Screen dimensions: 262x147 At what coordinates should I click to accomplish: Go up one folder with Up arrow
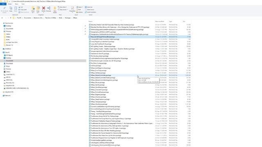click(x=11, y=18)
